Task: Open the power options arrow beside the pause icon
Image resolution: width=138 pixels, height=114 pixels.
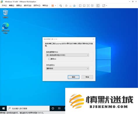Action: pyautogui.click(x=56, y=6)
